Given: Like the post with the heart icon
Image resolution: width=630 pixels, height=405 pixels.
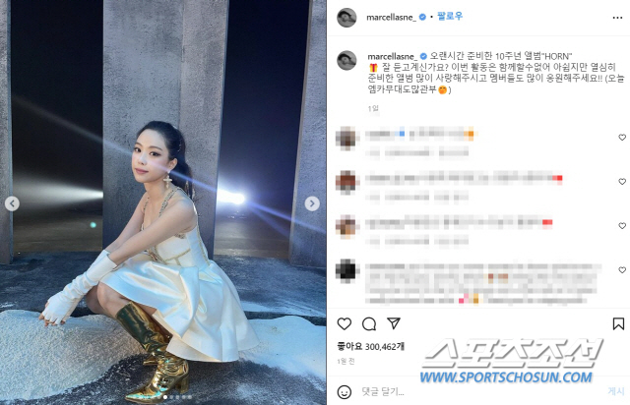Looking at the screenshot, I should click(x=345, y=323).
